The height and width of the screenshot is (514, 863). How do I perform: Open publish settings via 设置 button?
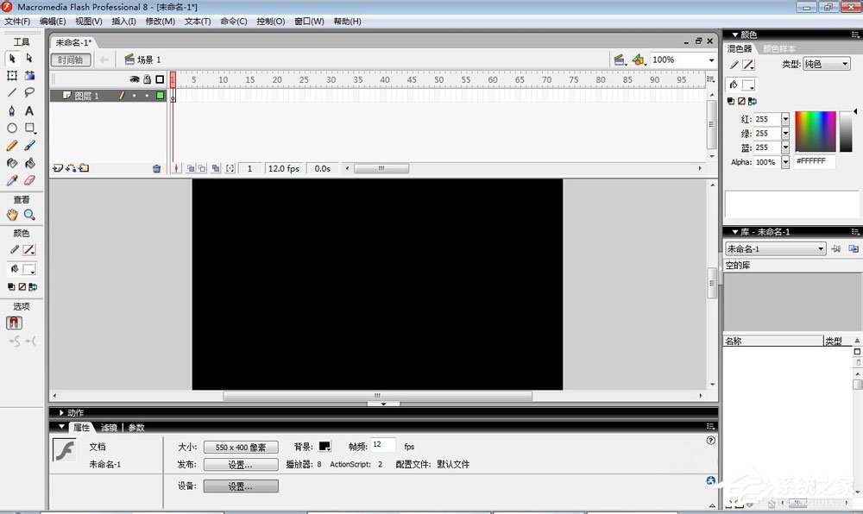pos(240,465)
